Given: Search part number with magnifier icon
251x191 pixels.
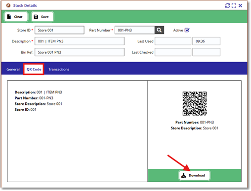Looking at the screenshot, I should [x=159, y=30].
